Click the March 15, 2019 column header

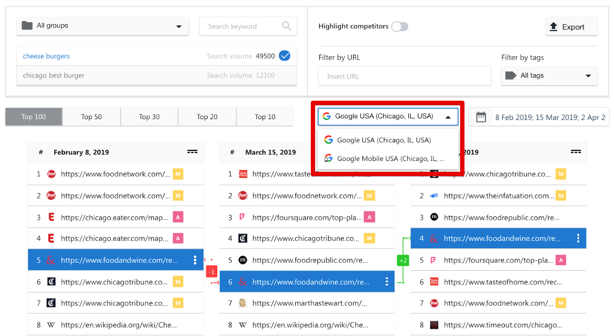[271, 152]
